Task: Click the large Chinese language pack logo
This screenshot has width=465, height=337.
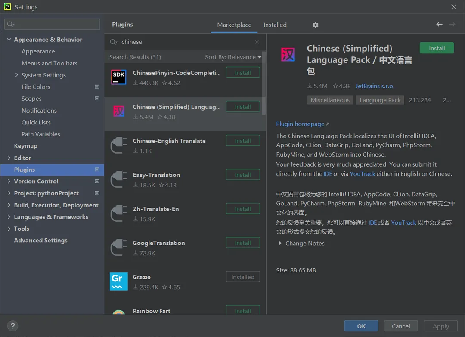Action: [288, 55]
